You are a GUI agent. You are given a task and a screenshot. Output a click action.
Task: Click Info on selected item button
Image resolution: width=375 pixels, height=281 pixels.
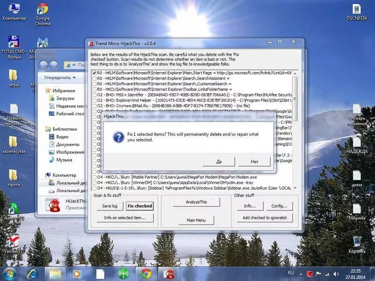pyautogui.click(x=125, y=218)
